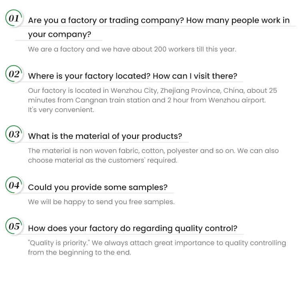Click the 'your company?' heading line

(x=60, y=35)
